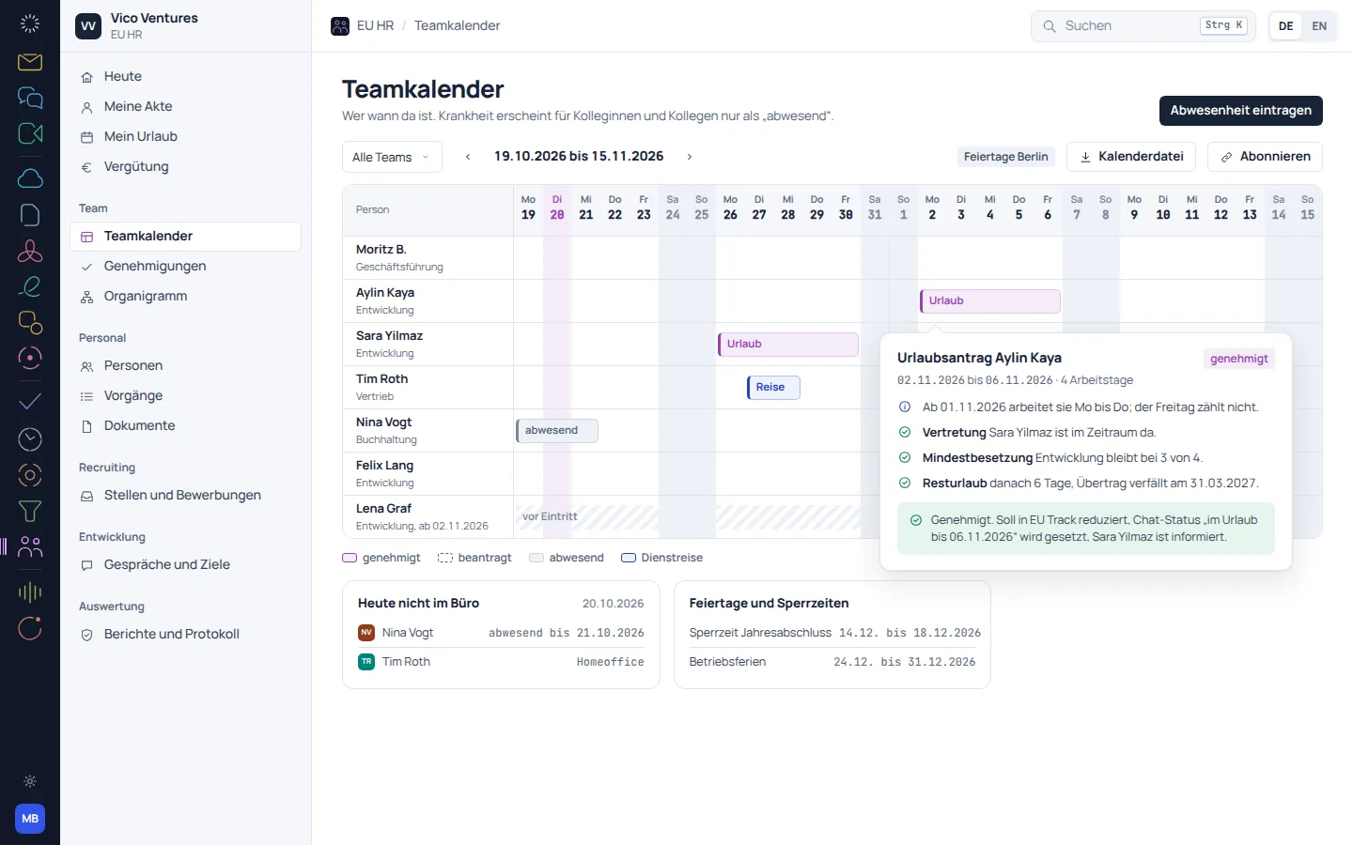This screenshot has width=1353, height=845.
Task: Open Organigramm in the sidebar
Action: 185,297
